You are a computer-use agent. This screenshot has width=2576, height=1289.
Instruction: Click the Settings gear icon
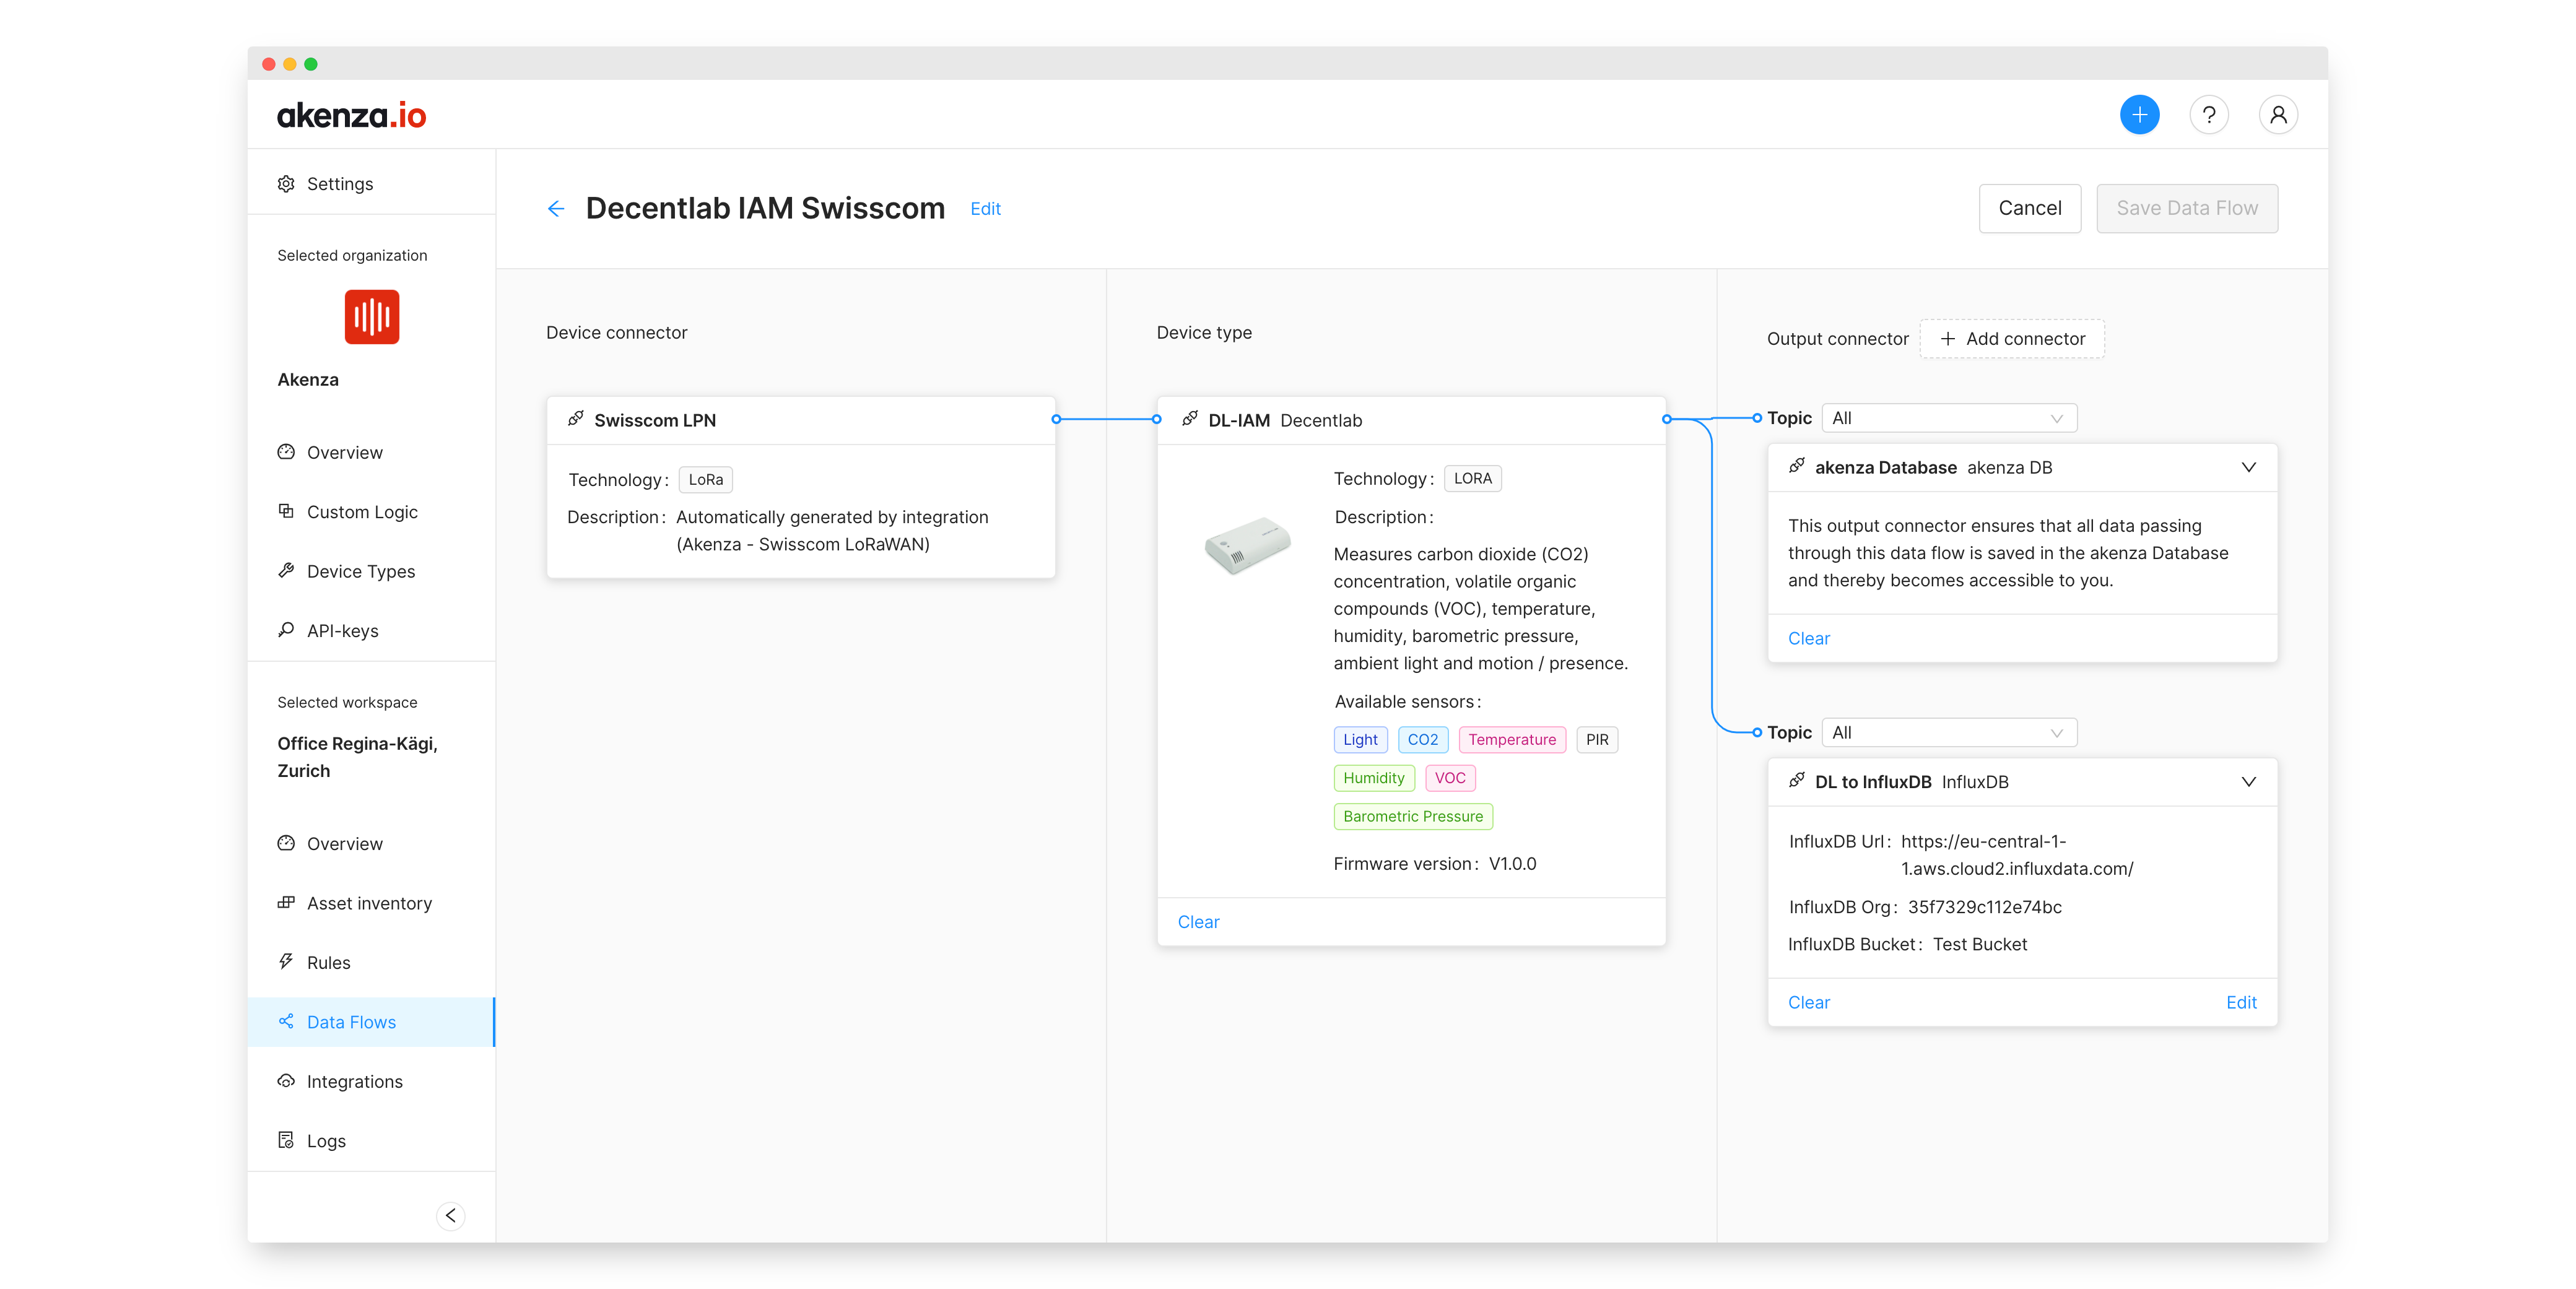click(286, 184)
